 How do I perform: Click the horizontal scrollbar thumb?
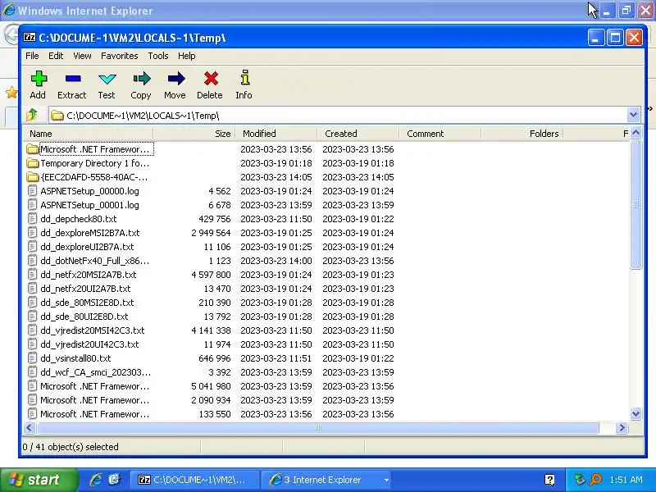(318, 427)
